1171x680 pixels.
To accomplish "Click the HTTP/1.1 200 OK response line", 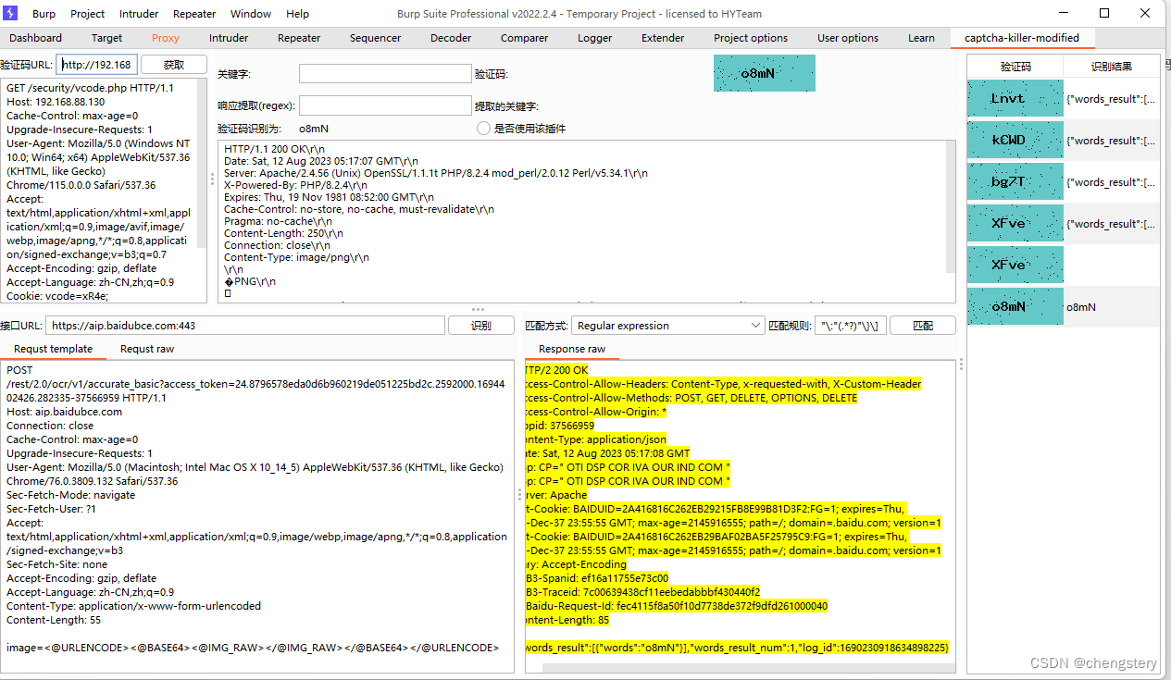I will point(275,149).
